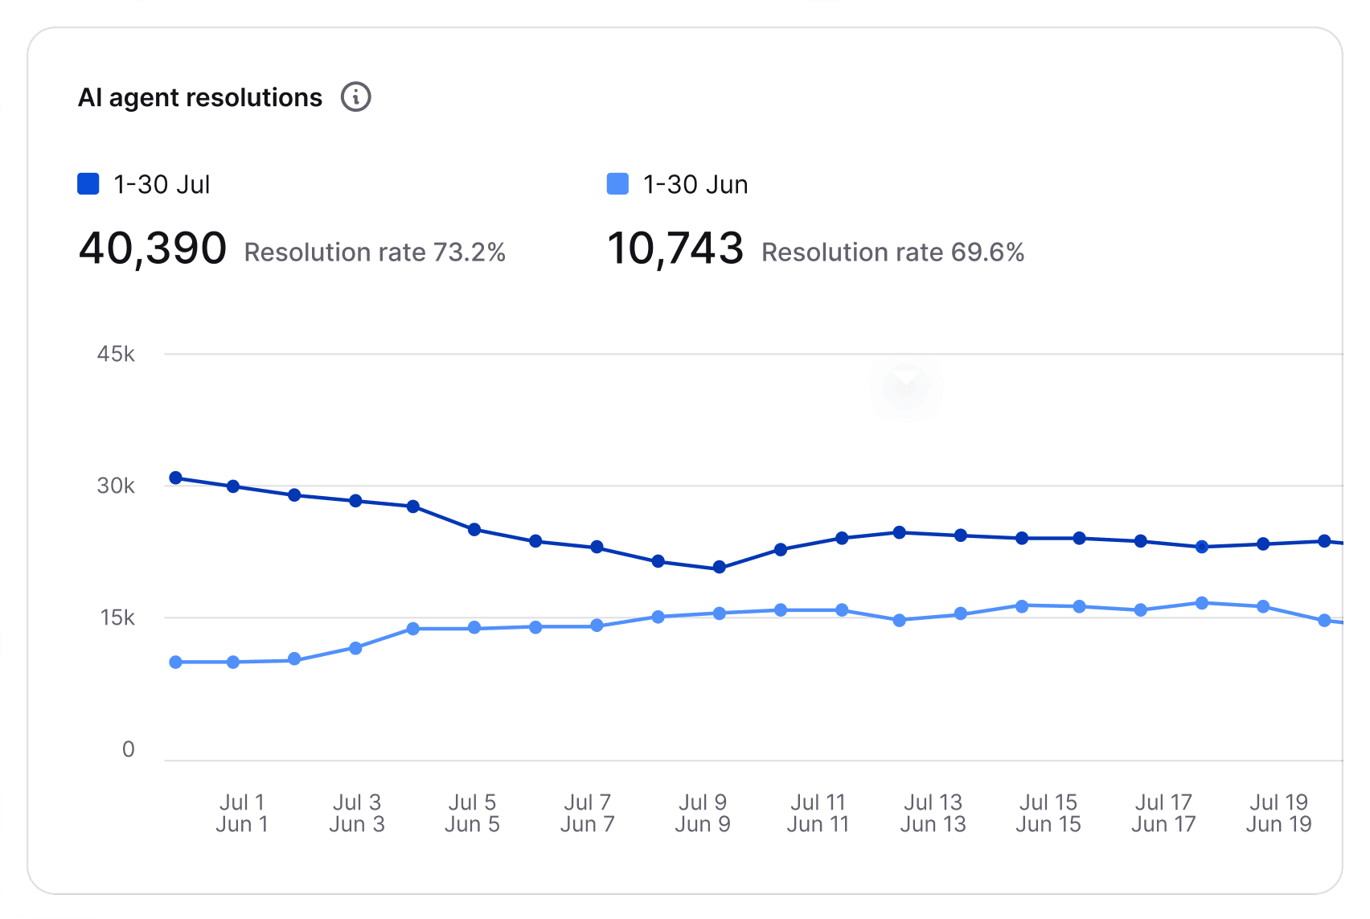The height and width of the screenshot is (919, 1370).
Task: Click the info icon beside the chart title
Action: coord(356,96)
